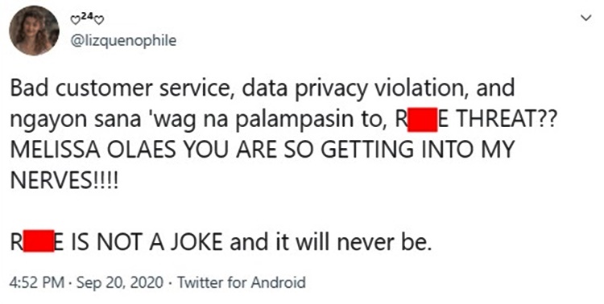This screenshot has height=304, width=604.
Task: Click the phrase "IS NOT A JOKE"
Action: pos(147,241)
